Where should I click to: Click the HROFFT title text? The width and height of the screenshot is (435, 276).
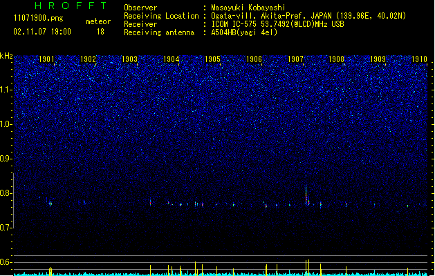71,6
